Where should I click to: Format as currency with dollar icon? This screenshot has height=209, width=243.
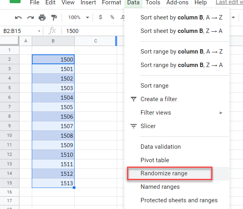100,17
